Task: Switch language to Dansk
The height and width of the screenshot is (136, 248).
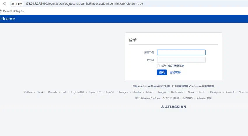Action: 40,92
